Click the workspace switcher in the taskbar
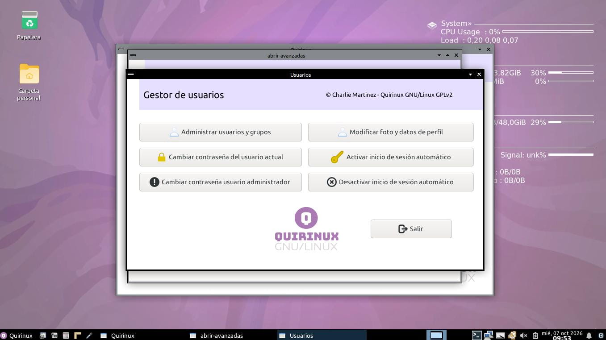 pos(436,336)
